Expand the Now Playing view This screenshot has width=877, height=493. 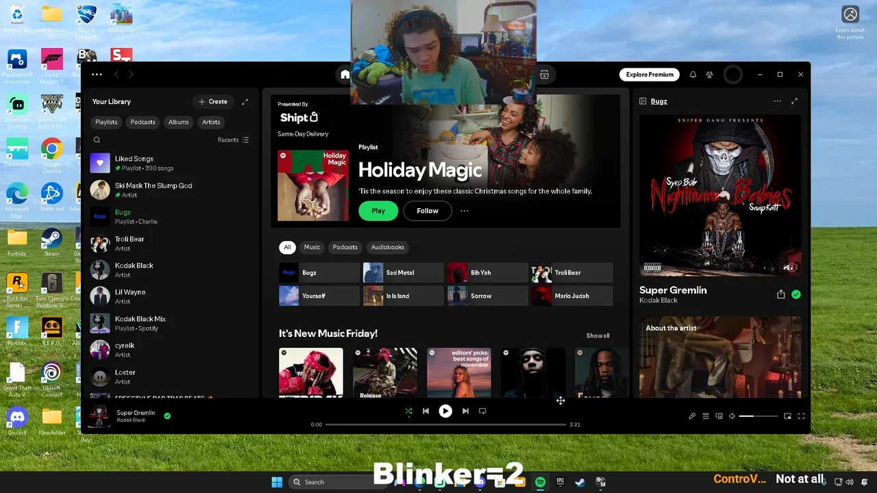[795, 101]
